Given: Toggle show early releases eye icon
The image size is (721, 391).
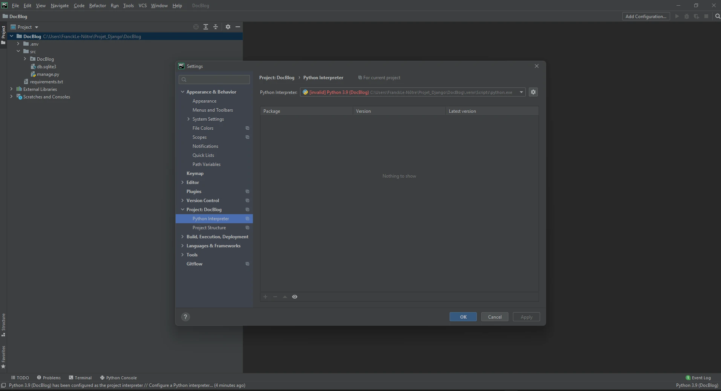Looking at the screenshot, I should click(x=295, y=297).
